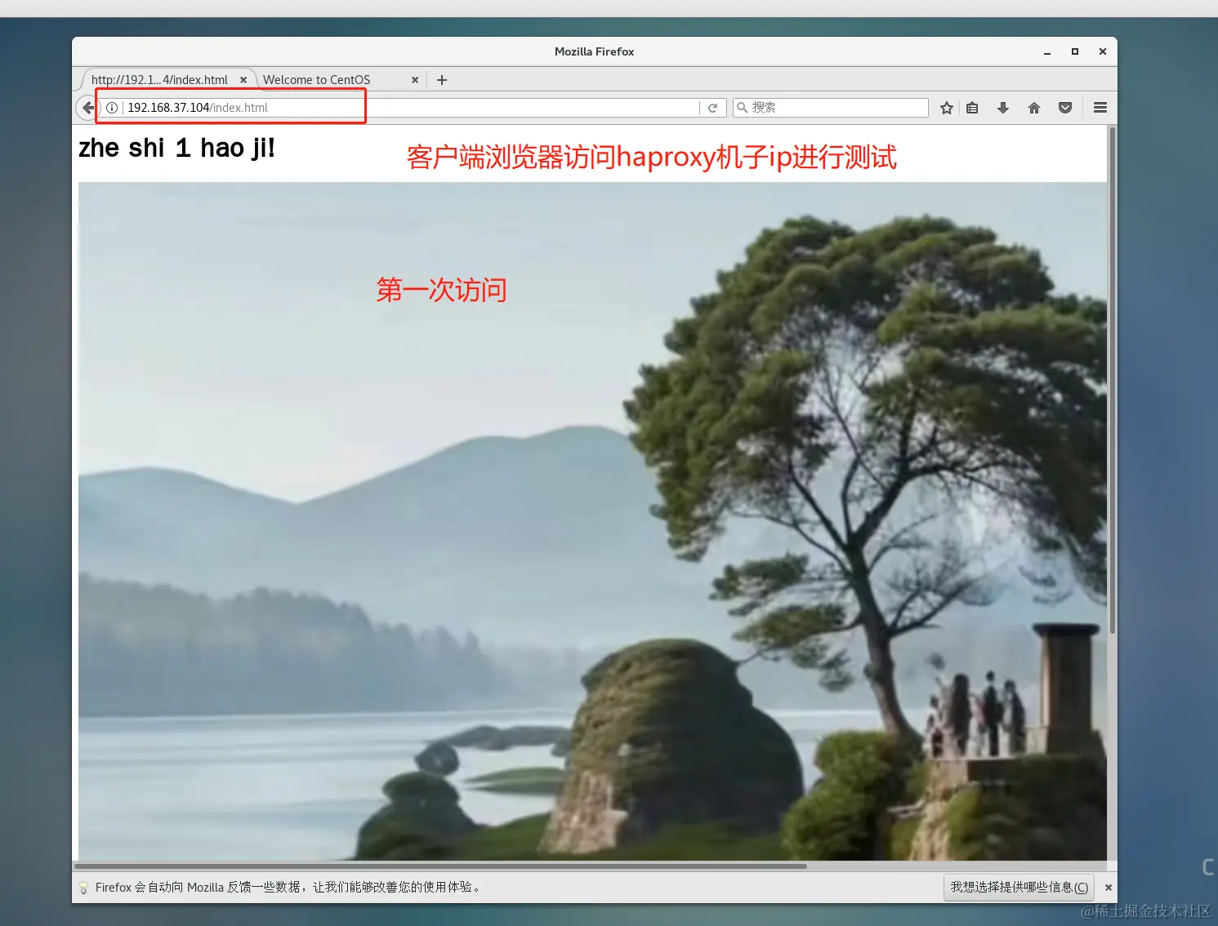1218x926 pixels.
Task: Bookmark this page via the star icon
Action: (x=945, y=107)
